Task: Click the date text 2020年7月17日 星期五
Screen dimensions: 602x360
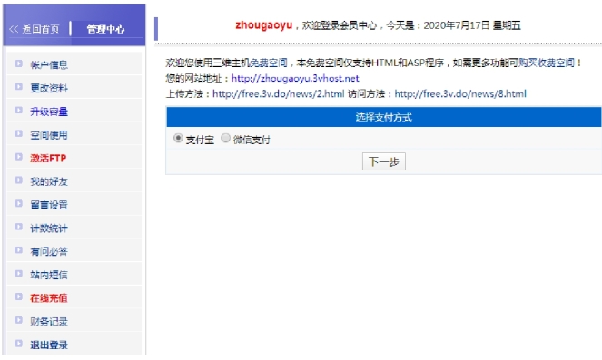Action: pos(472,25)
